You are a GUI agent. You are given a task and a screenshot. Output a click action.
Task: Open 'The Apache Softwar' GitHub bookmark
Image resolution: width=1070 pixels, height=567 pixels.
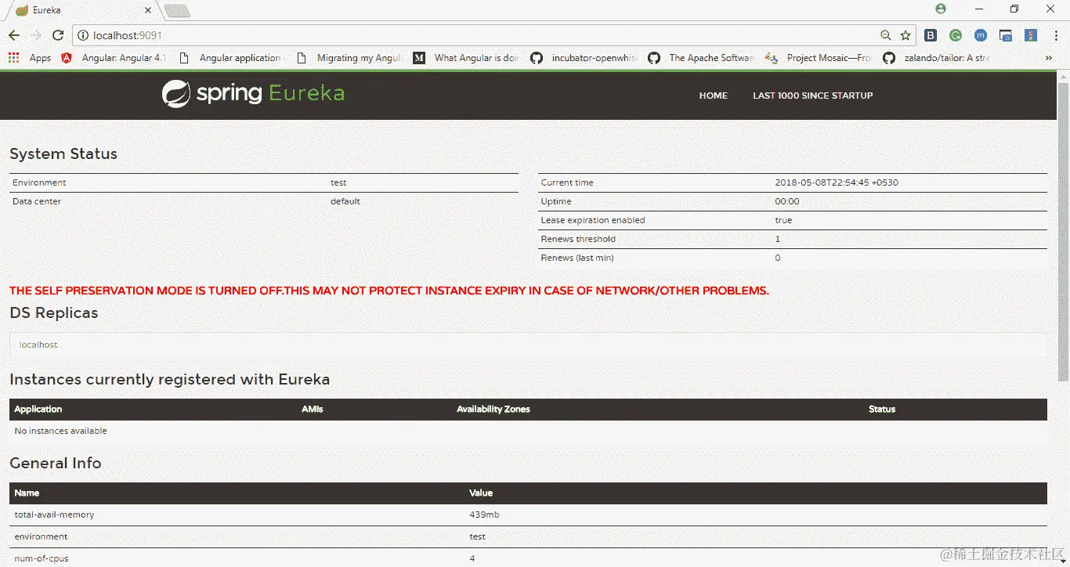[700, 58]
